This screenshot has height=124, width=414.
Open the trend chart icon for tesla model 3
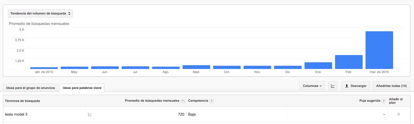click(90, 114)
